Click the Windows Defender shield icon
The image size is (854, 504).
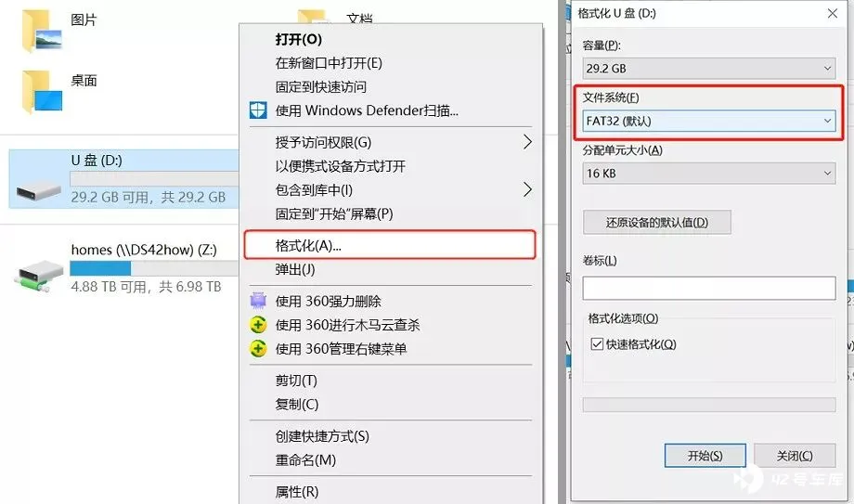click(258, 110)
